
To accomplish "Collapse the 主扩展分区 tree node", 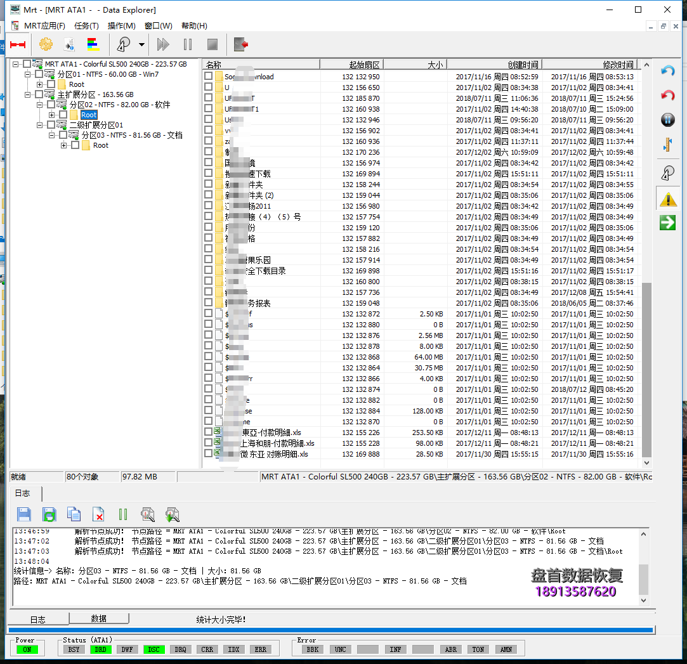I will pos(27,94).
